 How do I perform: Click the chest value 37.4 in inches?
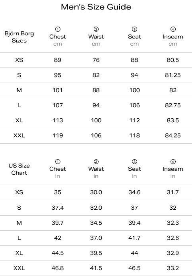[58, 208]
